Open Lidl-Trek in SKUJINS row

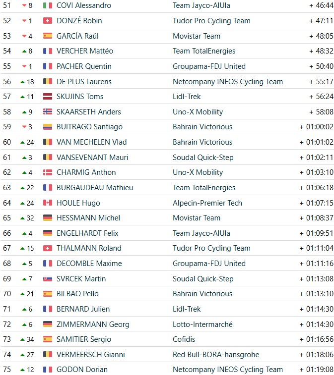coord(187,97)
